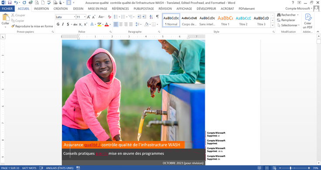This screenshot has height=170, width=321.
Task: Apply subscript formatting
Action: click(x=81, y=24)
